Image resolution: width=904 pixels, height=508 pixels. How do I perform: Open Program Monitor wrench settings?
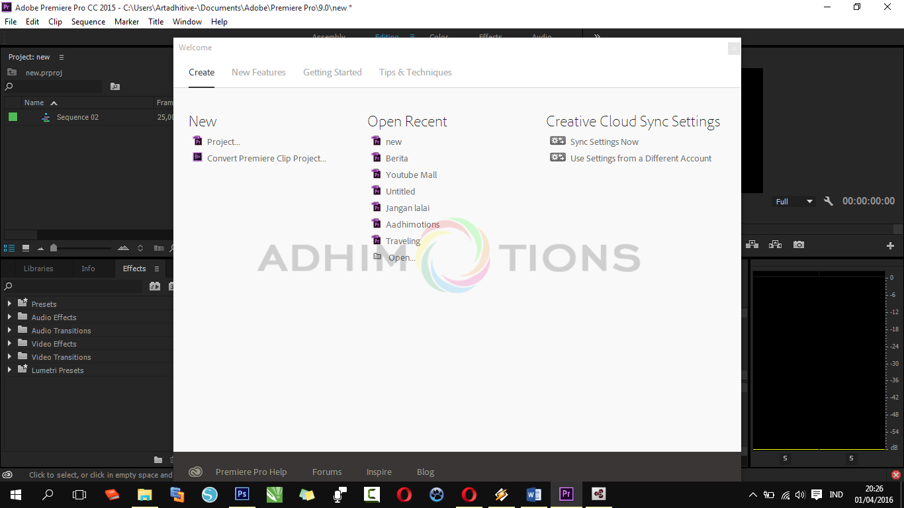pos(829,201)
